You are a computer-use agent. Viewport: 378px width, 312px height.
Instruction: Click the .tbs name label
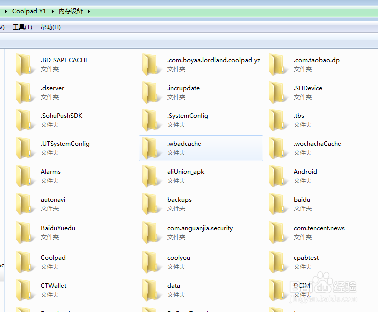click(299, 116)
